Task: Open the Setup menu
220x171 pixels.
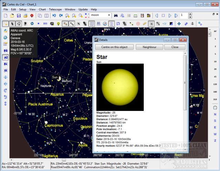Action: pyautogui.click(x=23, y=9)
